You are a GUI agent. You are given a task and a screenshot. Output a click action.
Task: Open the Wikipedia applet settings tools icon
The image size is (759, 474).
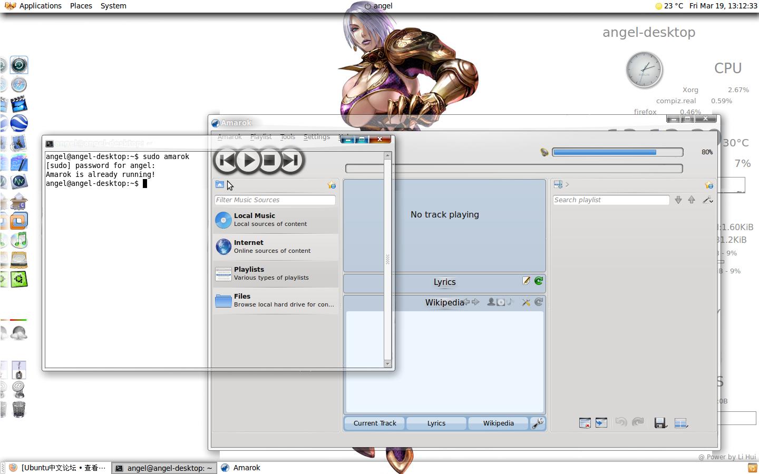(x=526, y=302)
